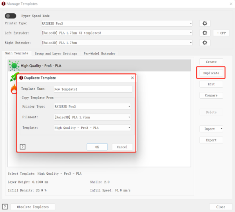Click the Template Name text field
Screen dimensions: 235x212
(92, 89)
